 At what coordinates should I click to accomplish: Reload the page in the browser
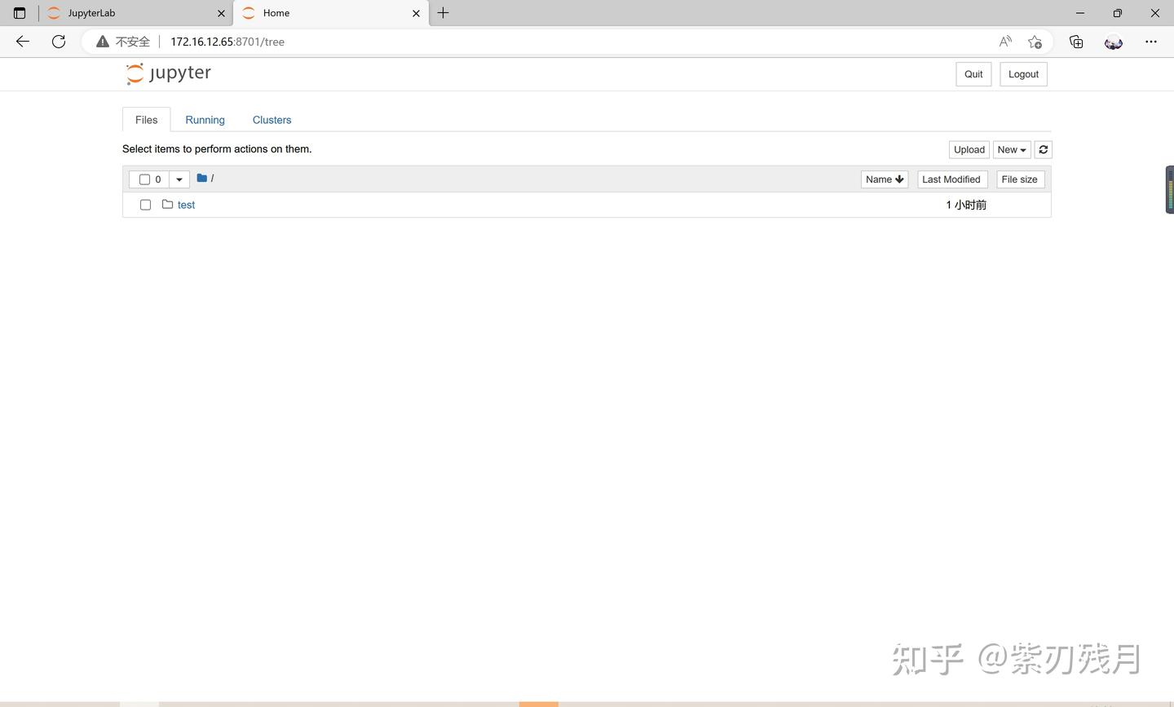coord(58,42)
